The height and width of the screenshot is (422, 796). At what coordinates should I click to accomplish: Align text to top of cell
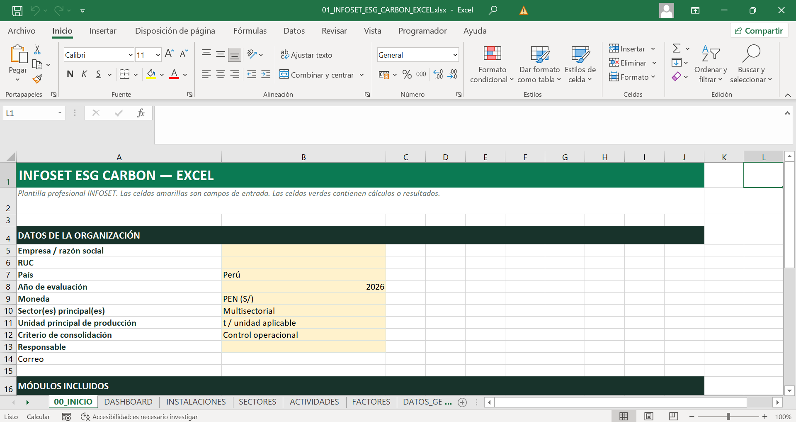tap(206, 54)
